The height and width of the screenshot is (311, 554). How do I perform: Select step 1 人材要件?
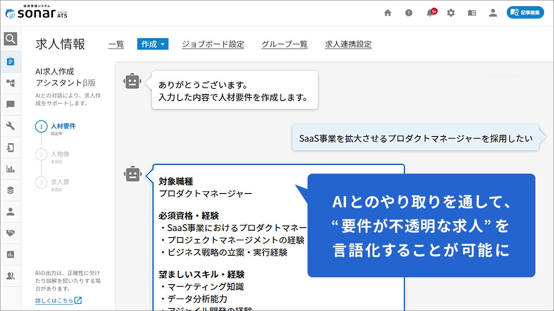coord(56,127)
